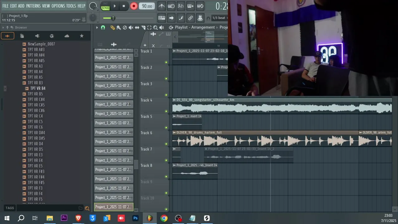Open menu of Track 5 Project_1 clip

pos(174,116)
